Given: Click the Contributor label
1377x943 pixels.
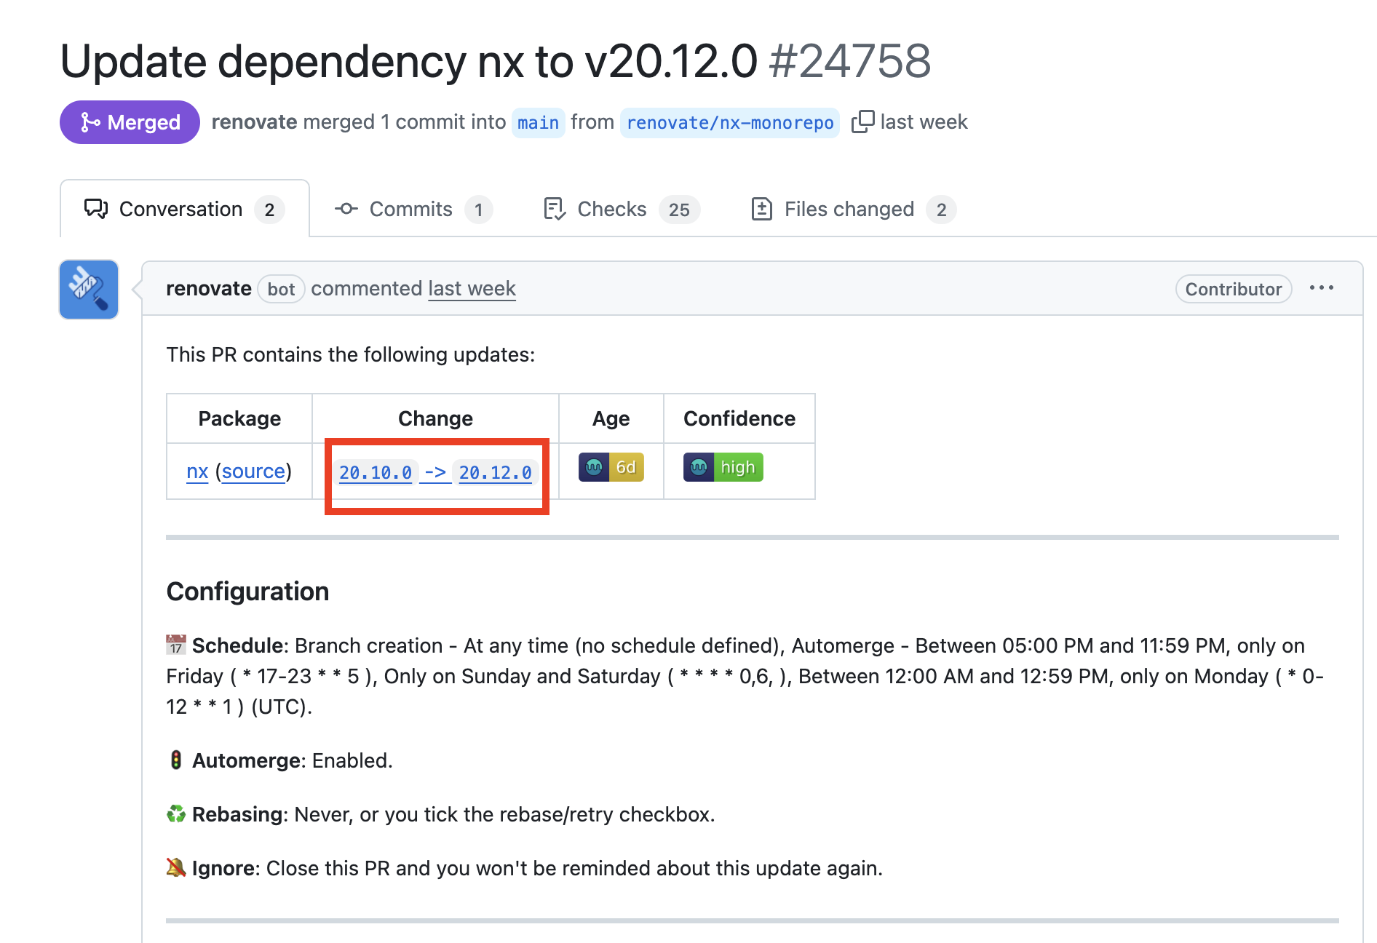Looking at the screenshot, I should pos(1233,288).
